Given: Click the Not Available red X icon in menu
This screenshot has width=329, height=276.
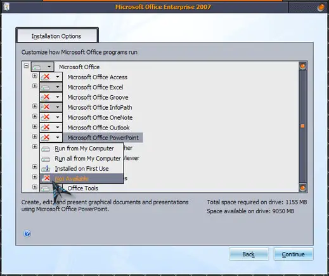Looking at the screenshot, I should tap(46, 178).
